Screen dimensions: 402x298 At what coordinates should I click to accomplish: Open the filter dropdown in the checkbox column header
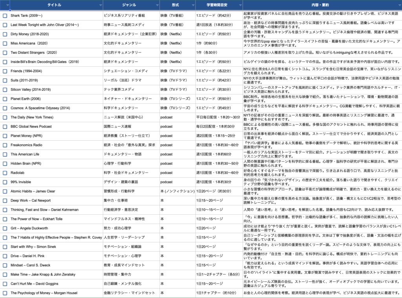(7, 5)
